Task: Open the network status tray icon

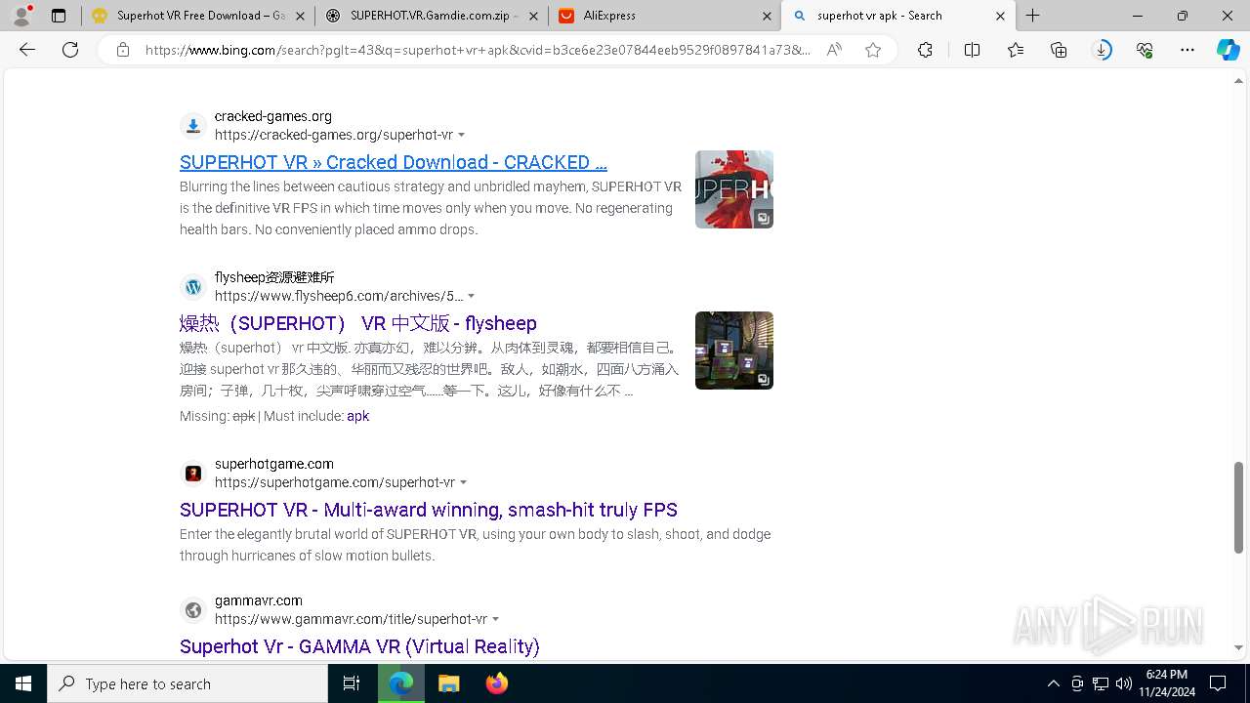Action: (1101, 683)
